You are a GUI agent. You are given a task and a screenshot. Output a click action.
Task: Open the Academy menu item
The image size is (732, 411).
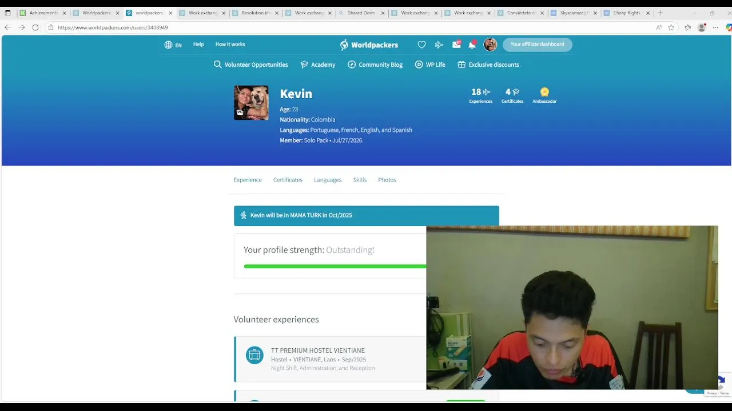coord(317,65)
